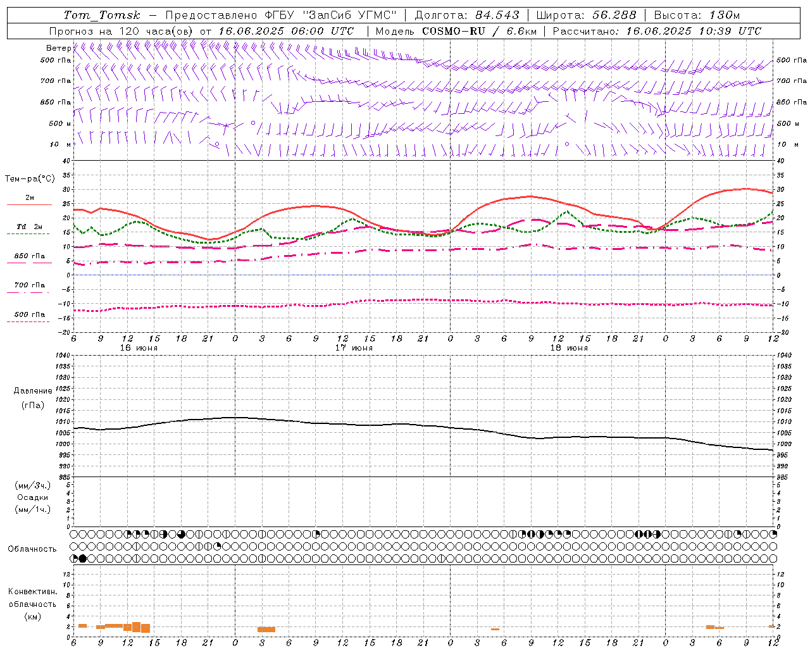
Task: Click the (мм/3ч.) precipitation unit label
Action: [x=33, y=485]
